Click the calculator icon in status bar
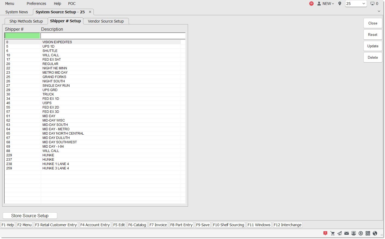This screenshot has width=385, height=239. tap(368, 233)
